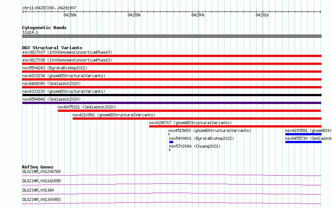Select the DLG2 NM_001300983 transcript line
Screen dimensions: 332x208
[x=172, y=203]
